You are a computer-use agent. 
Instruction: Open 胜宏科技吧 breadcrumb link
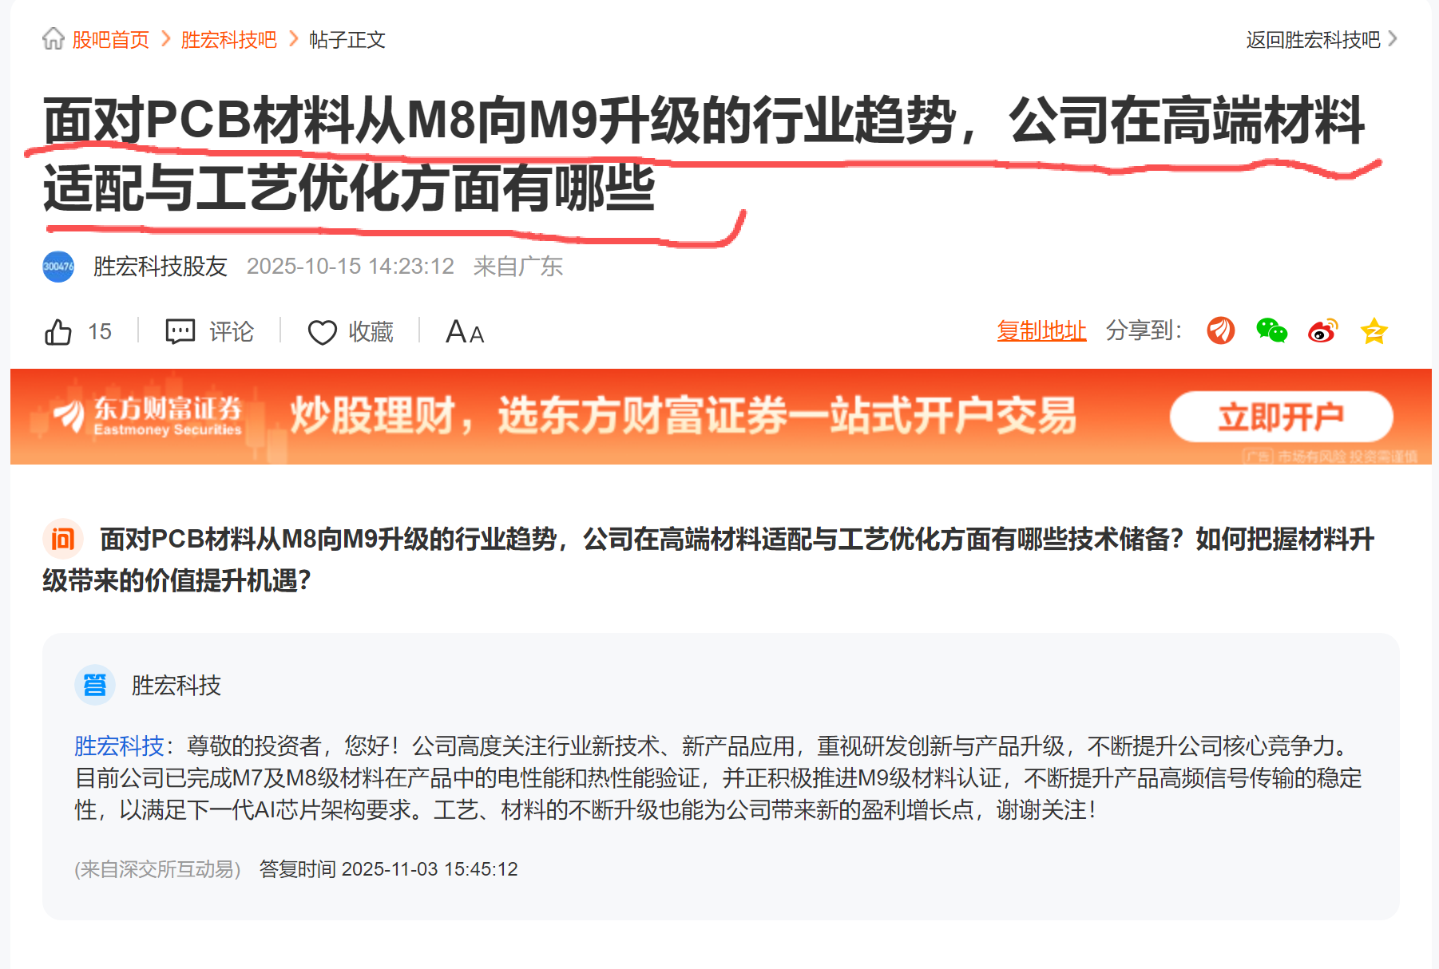click(228, 39)
